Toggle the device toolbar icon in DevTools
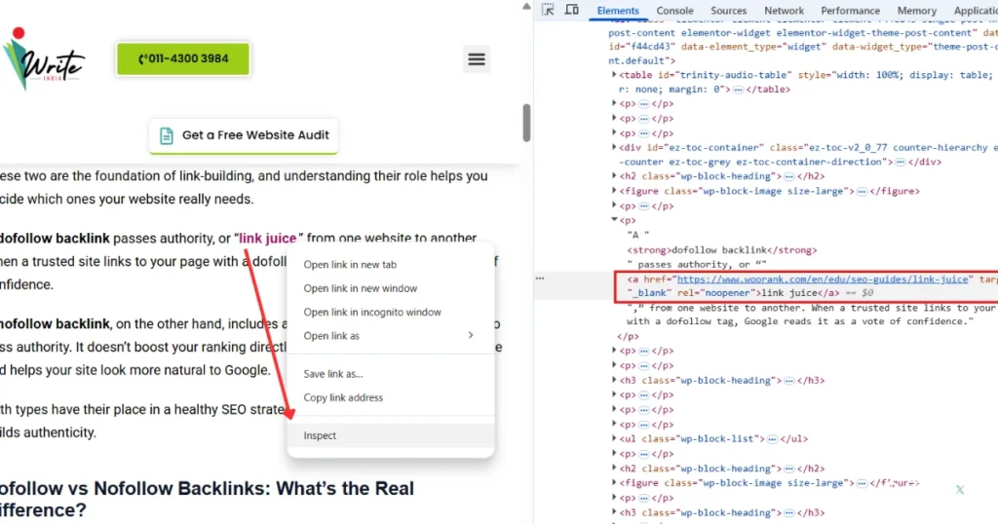The image size is (998, 524). (x=571, y=10)
